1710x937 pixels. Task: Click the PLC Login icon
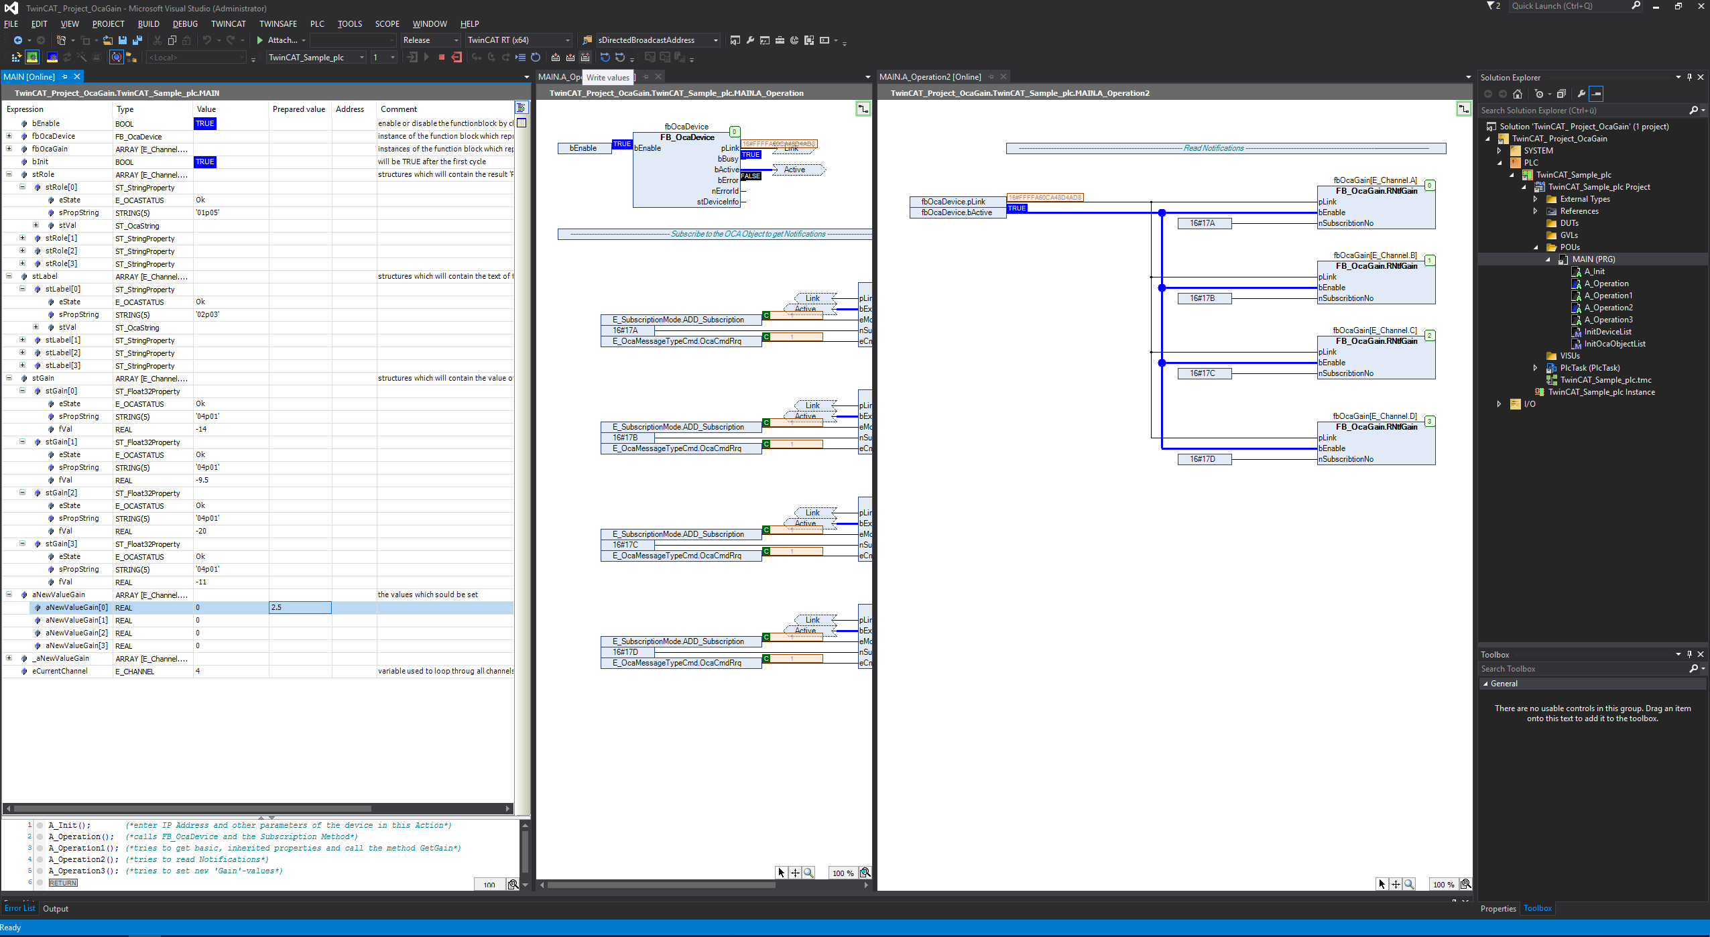412,58
